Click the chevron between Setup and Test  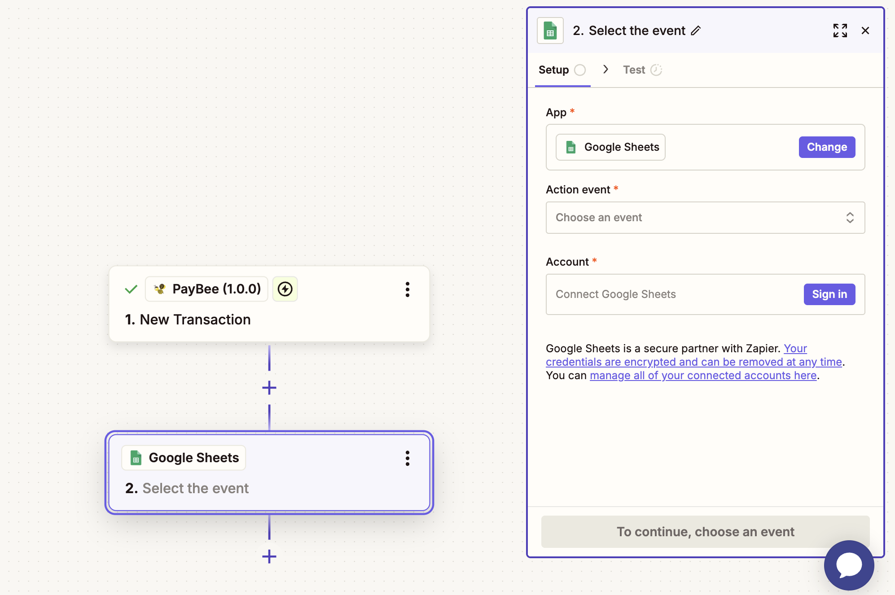pyautogui.click(x=605, y=69)
